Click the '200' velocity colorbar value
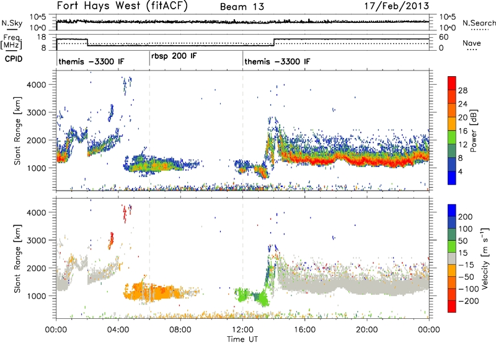Viewport: 496px width, 343px height. click(x=466, y=217)
